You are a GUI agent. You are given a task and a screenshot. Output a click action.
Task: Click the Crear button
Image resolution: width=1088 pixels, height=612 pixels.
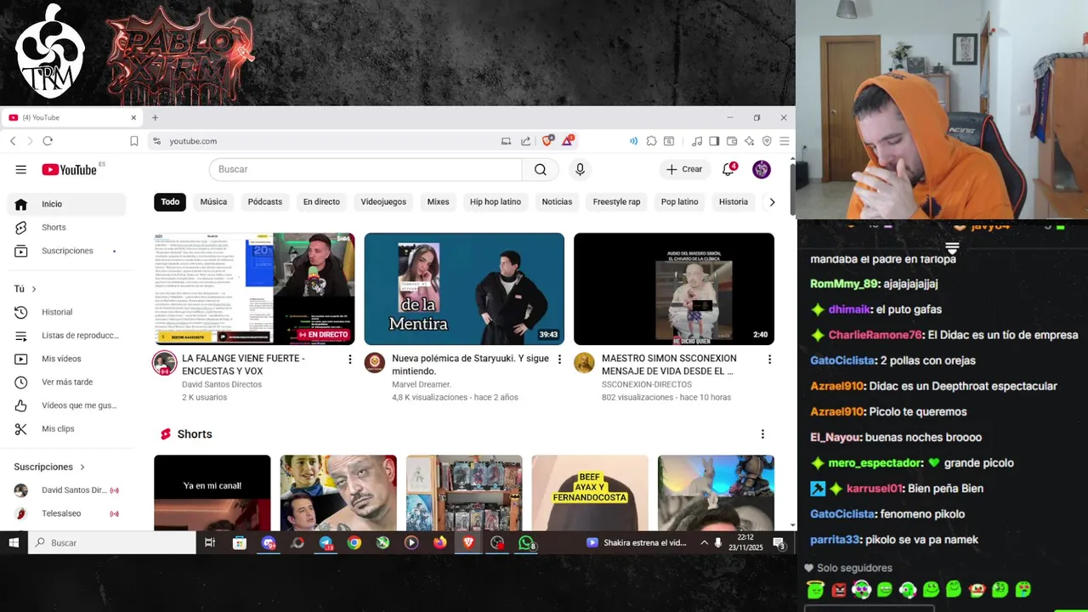[684, 169]
